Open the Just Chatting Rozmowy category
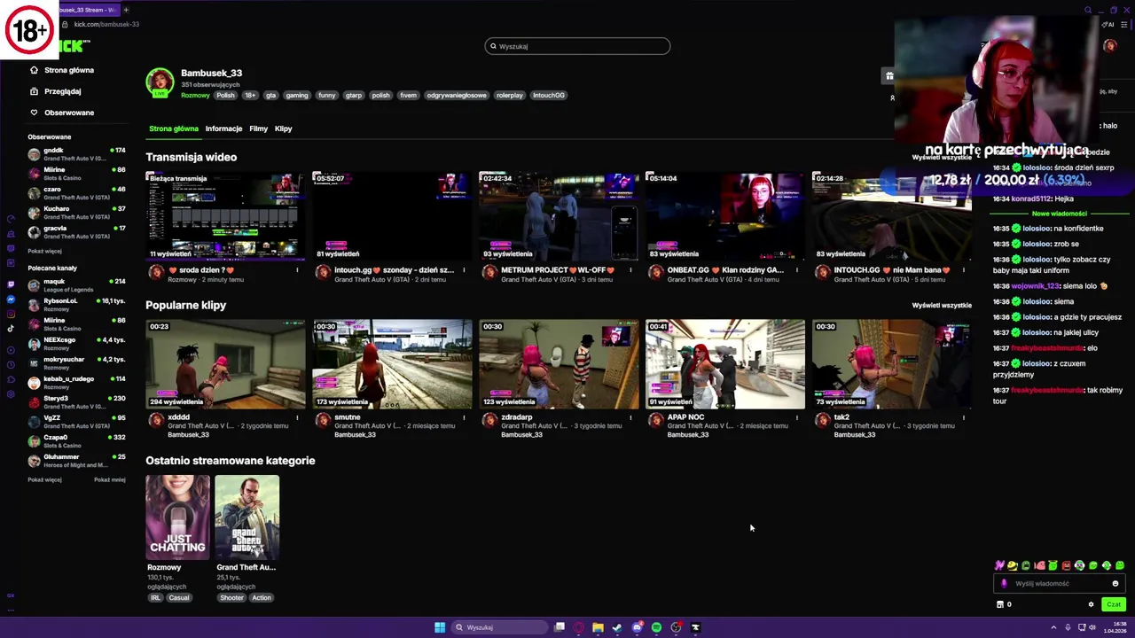The width and height of the screenshot is (1135, 638). pyautogui.click(x=177, y=517)
